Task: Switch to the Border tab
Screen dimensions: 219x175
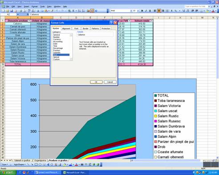Action: 85,28
